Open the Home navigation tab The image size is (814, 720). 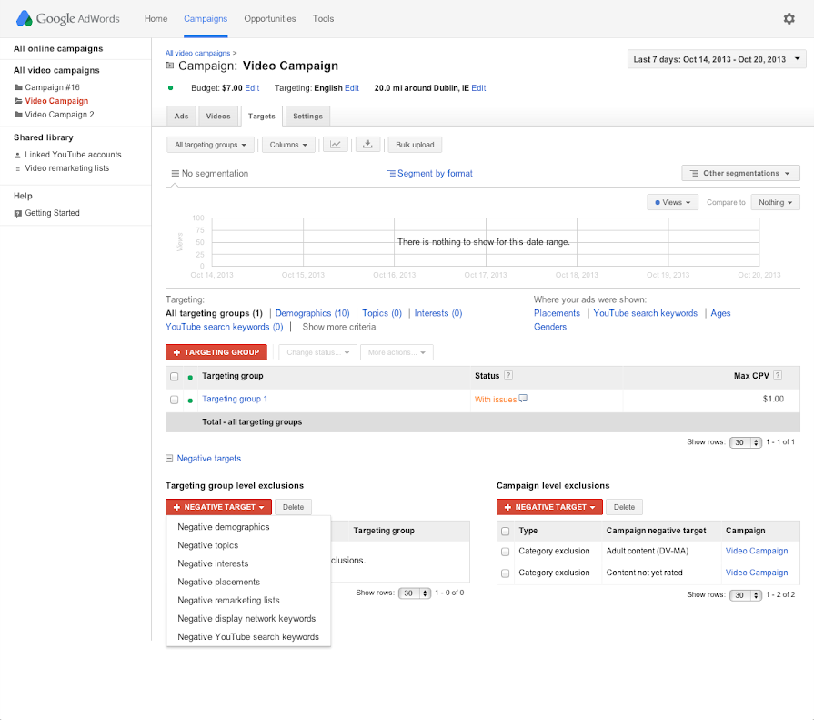point(156,19)
